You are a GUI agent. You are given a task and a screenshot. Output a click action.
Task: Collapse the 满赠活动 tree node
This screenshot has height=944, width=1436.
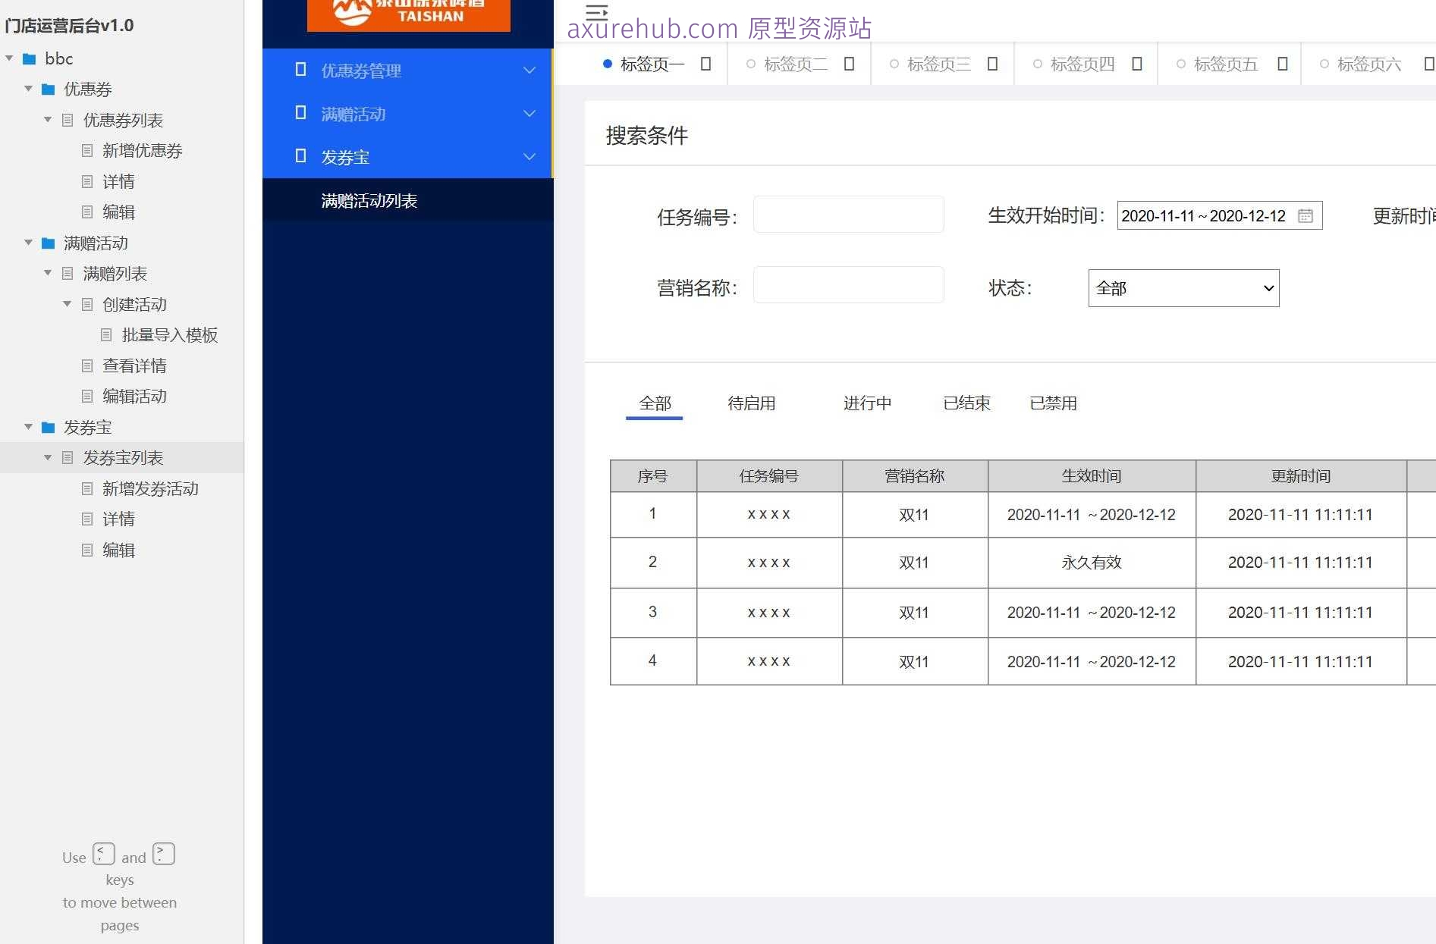tap(28, 243)
